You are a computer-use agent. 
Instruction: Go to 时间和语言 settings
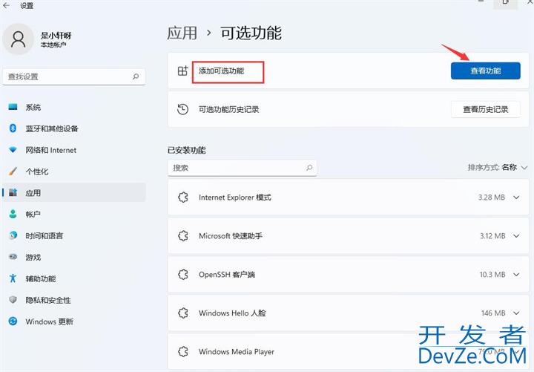pos(74,235)
